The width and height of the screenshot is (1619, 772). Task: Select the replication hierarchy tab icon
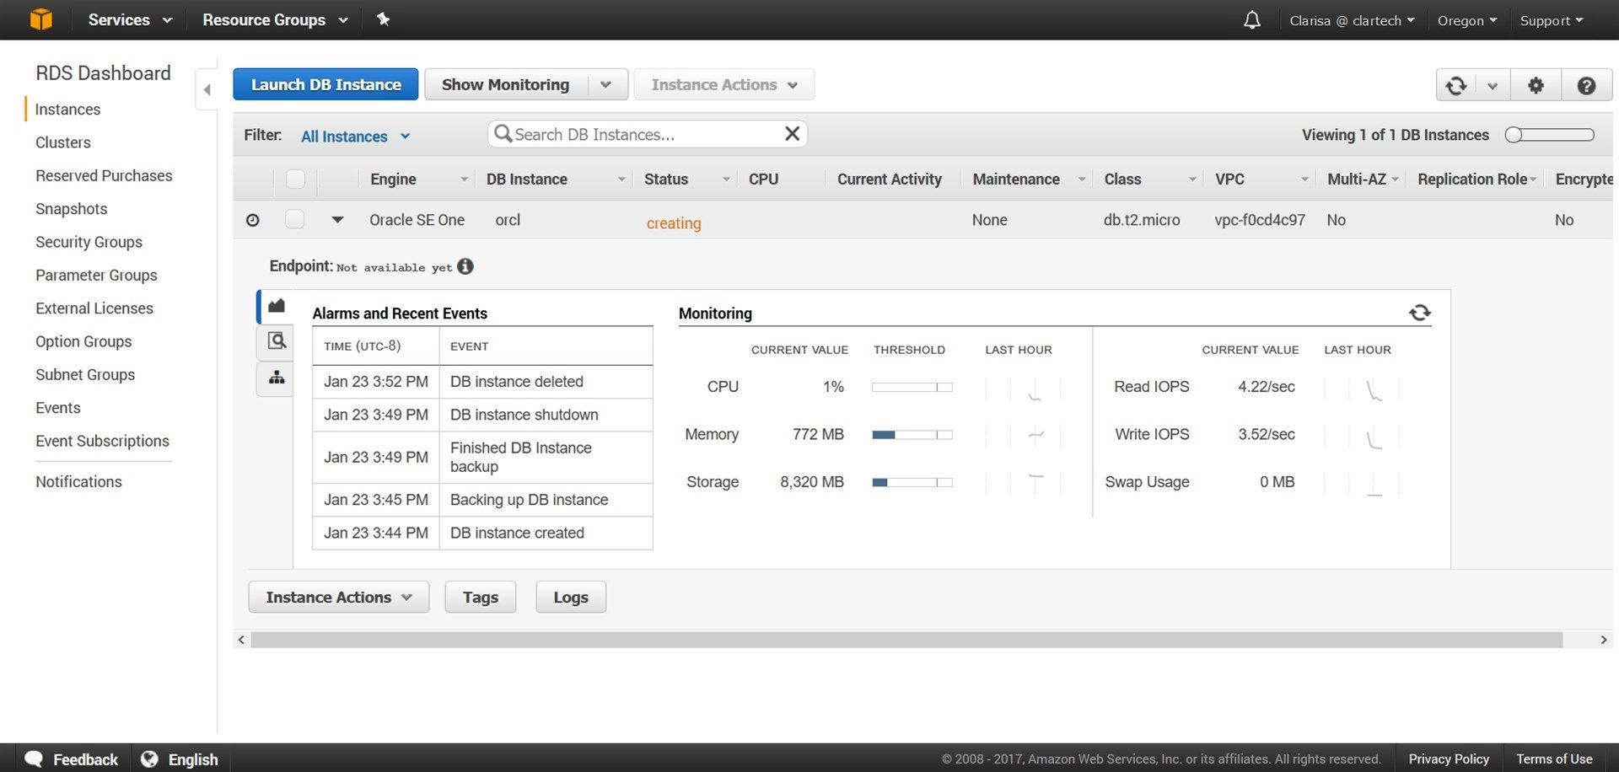click(x=276, y=378)
